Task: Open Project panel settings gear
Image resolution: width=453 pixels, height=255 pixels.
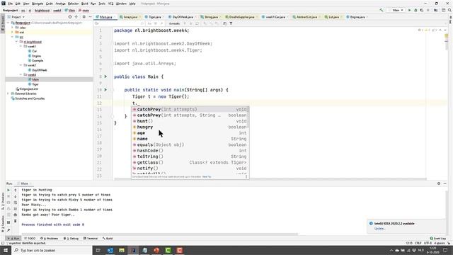Action: (x=84, y=17)
